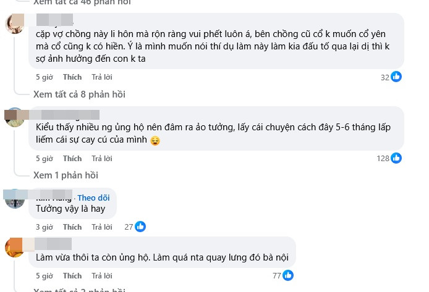429x292 pixels.
Task: Expand "Xem tất cả 8 phản hồi" replies
Action: (x=79, y=94)
